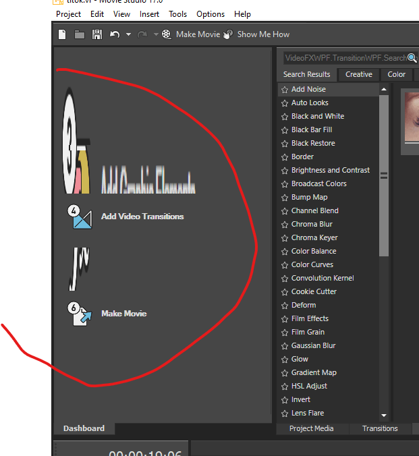Star the Gaussian Blur effect
419x456 pixels.
point(285,346)
